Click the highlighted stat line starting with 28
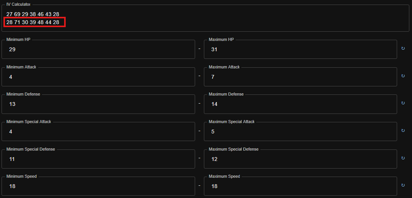Screen dimensions: 412x198 (x=33, y=22)
